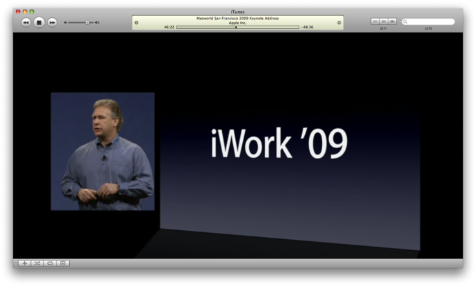Viewport: 476px width, 286px height.
Task: Create a playlist with the plus button
Action: click(25, 263)
